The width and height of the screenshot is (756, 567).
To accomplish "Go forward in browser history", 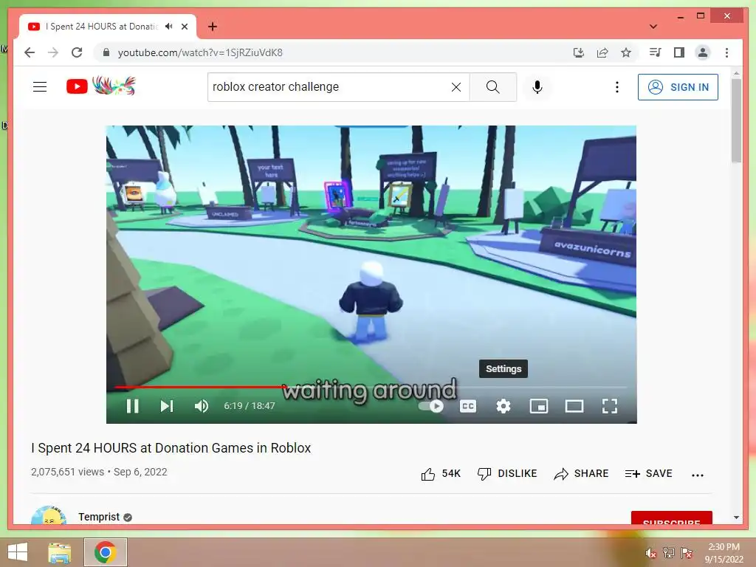I will (x=53, y=52).
